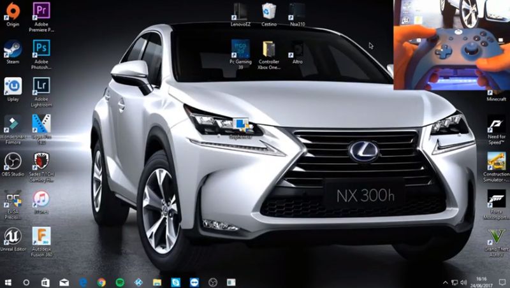Screen dimensions: 510x288
Task: Select the Vegas Pro 13.0 icon
Action: click(41, 129)
